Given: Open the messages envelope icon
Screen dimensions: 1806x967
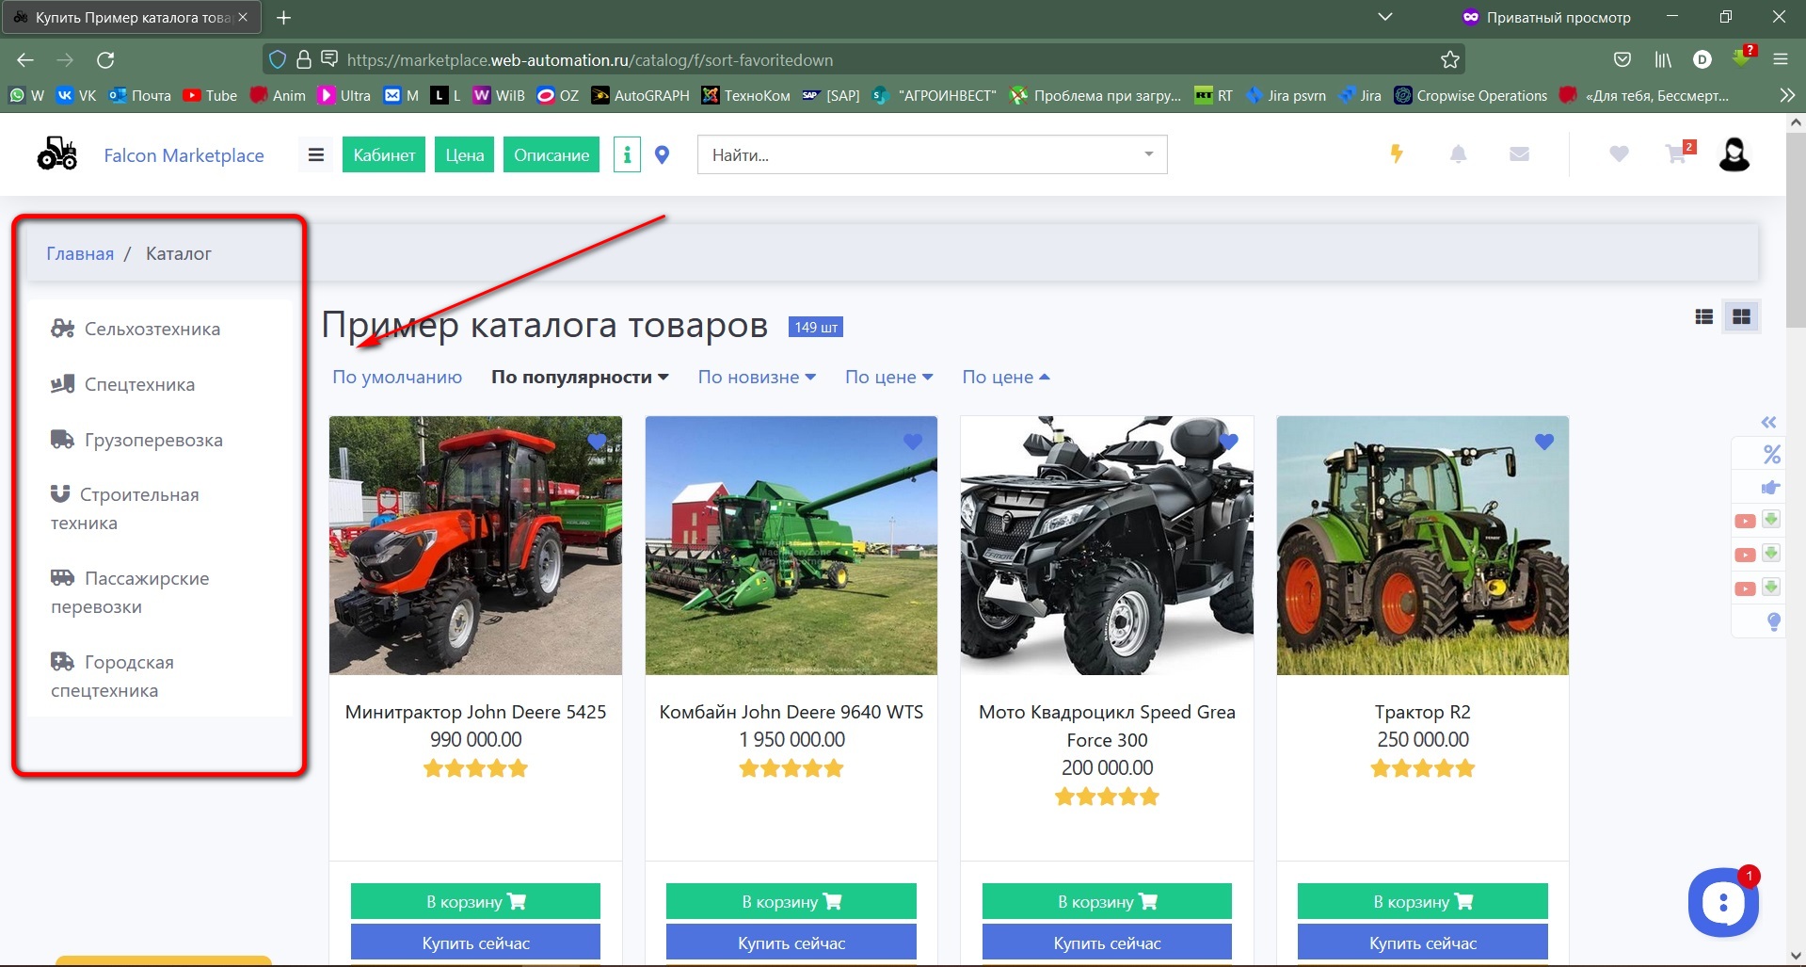Looking at the screenshot, I should click(x=1519, y=153).
